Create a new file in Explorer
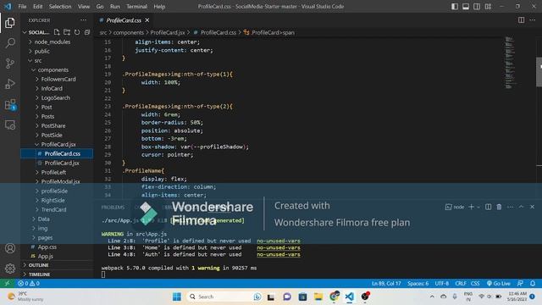 click(57, 32)
